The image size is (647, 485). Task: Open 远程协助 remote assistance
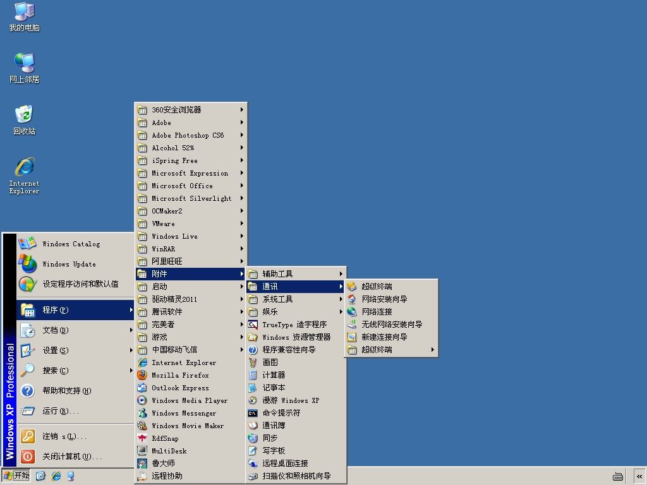point(191,476)
